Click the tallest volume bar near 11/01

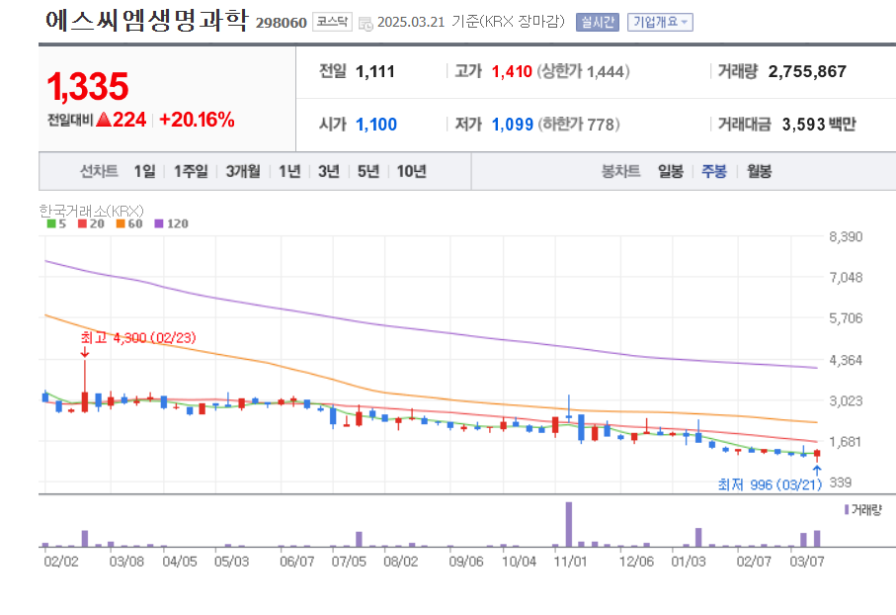569,525
